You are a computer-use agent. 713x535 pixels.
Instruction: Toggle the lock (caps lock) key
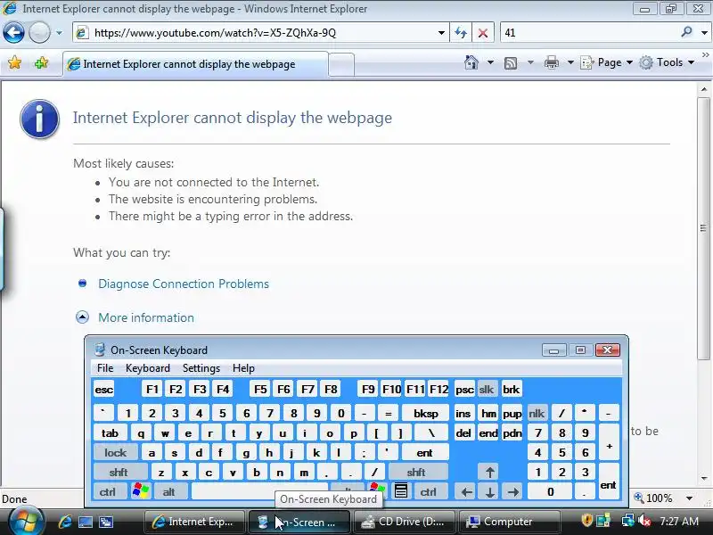[116, 453]
